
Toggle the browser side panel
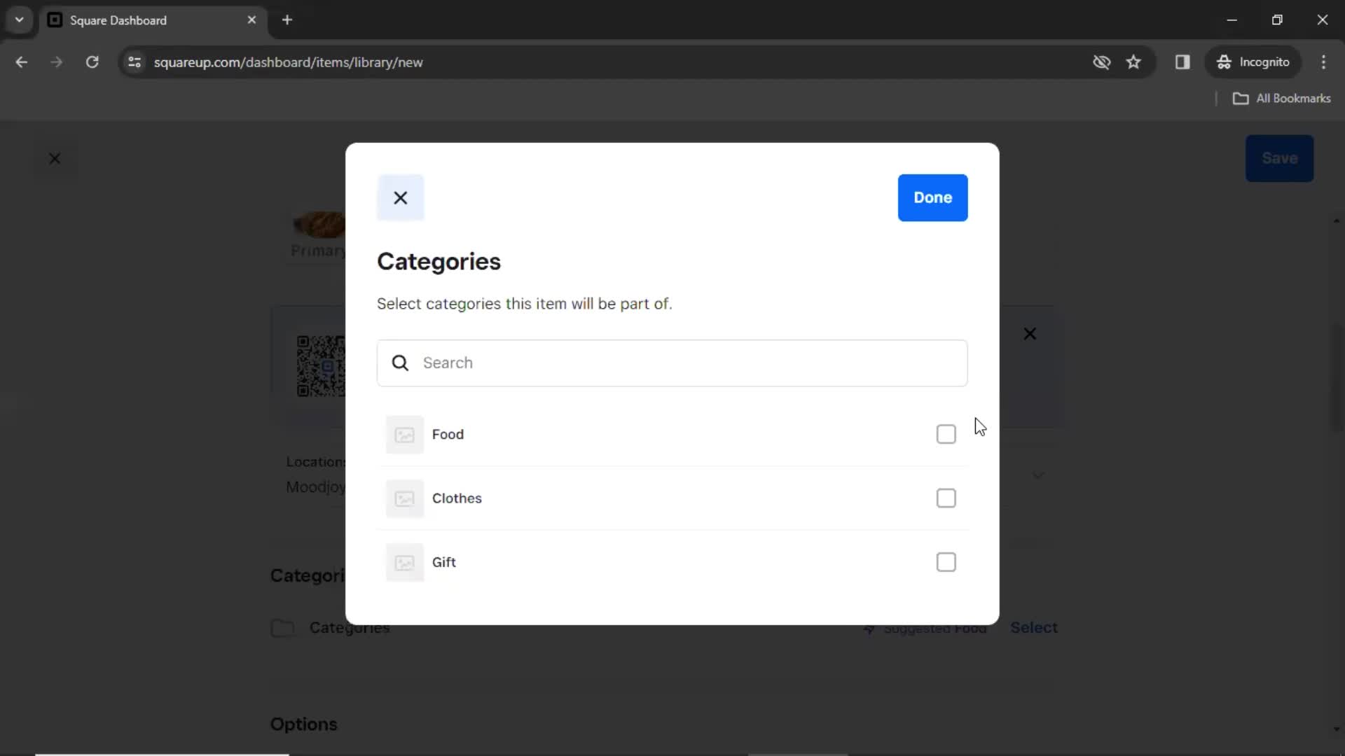(1182, 62)
